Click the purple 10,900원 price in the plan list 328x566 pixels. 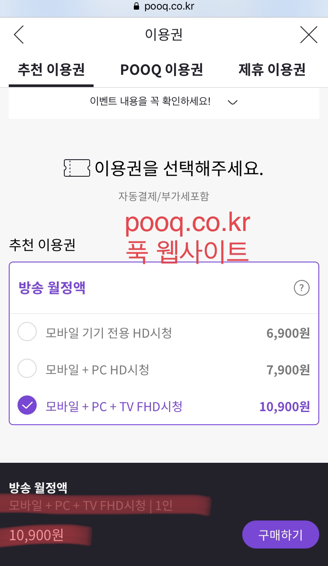(284, 406)
